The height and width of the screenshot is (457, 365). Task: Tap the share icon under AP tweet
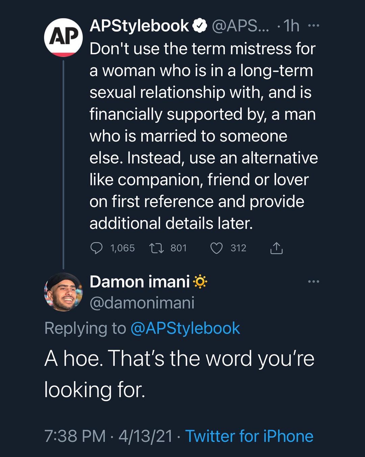276,248
